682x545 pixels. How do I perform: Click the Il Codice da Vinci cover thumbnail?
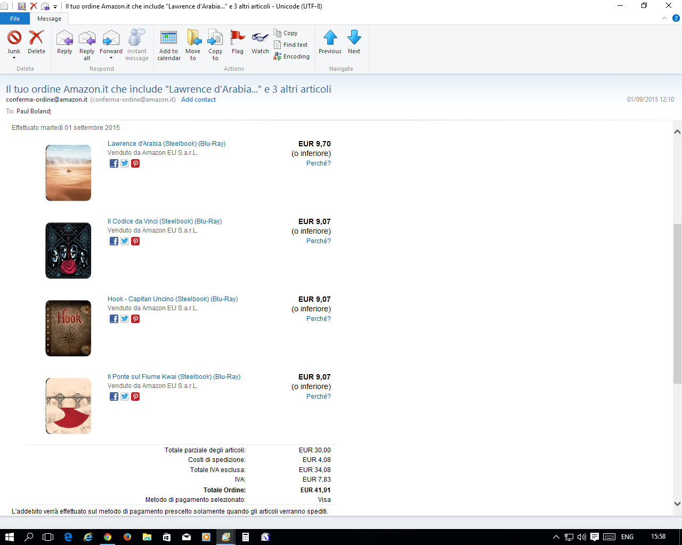point(68,251)
